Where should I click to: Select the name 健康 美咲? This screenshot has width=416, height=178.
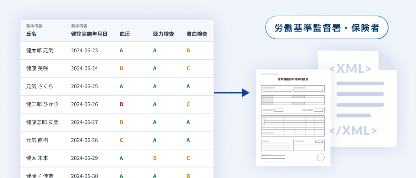click(37, 68)
